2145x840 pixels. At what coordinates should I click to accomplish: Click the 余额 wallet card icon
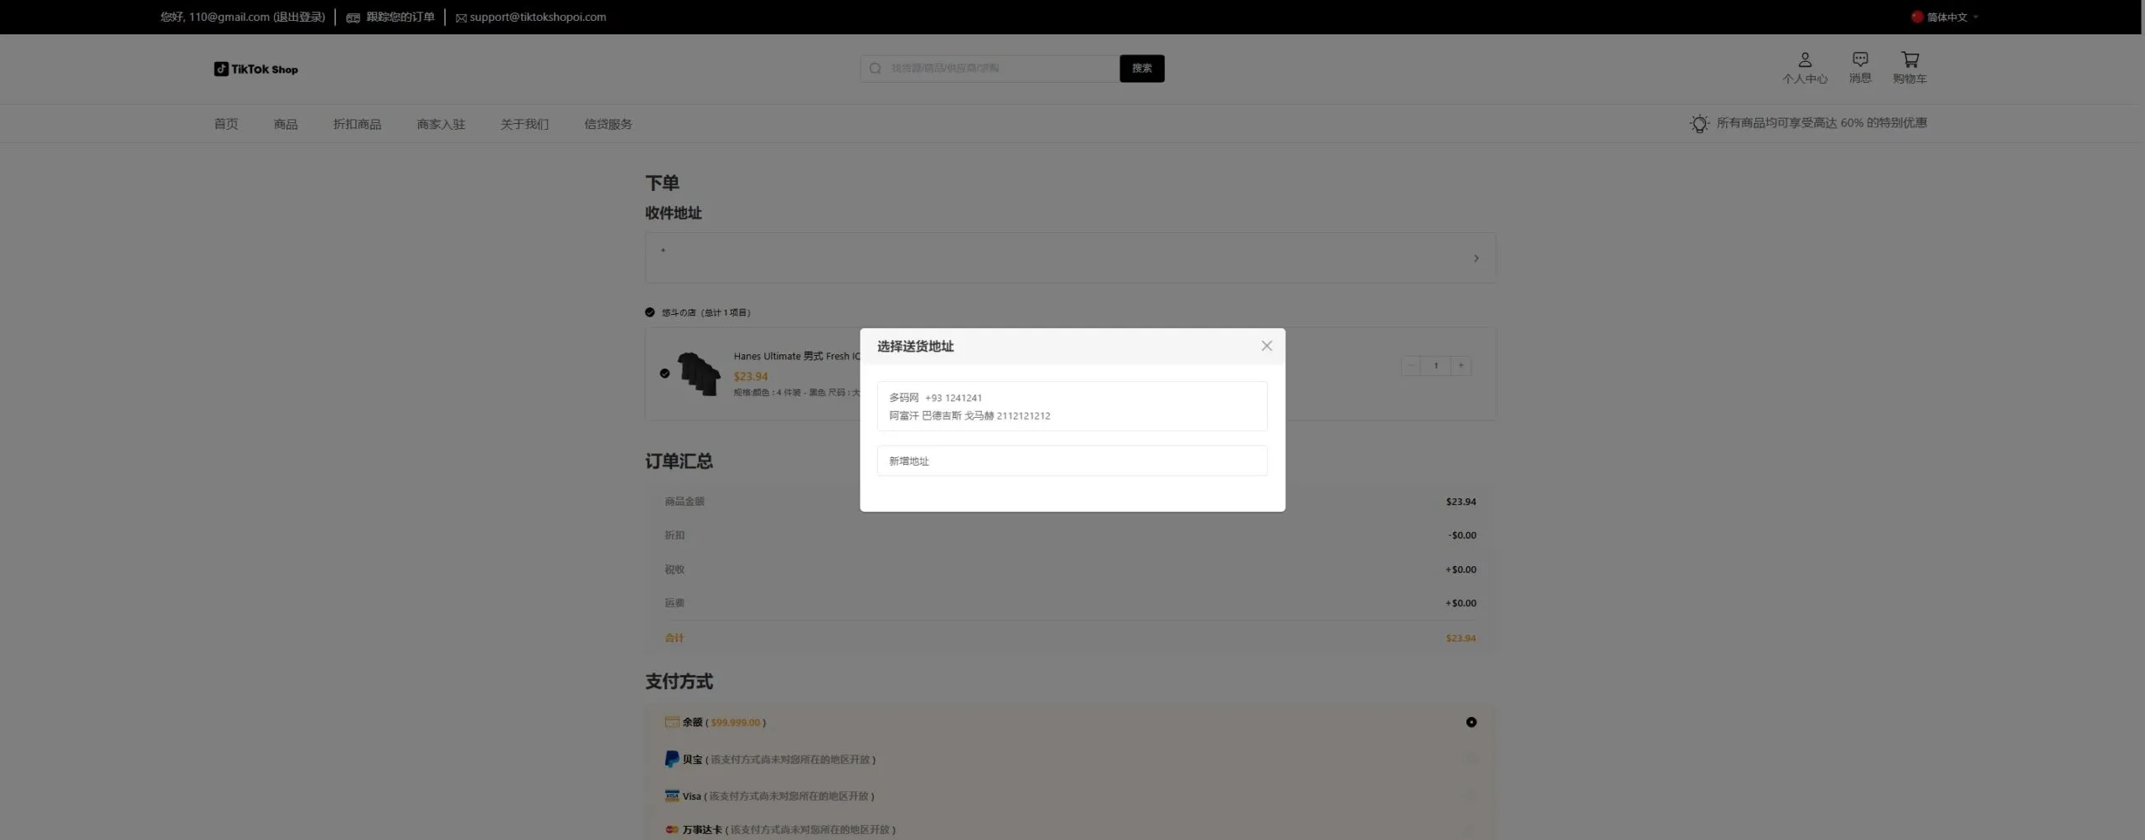[x=672, y=722]
